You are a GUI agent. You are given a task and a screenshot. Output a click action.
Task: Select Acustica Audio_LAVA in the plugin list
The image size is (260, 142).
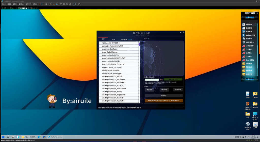tap(110, 55)
